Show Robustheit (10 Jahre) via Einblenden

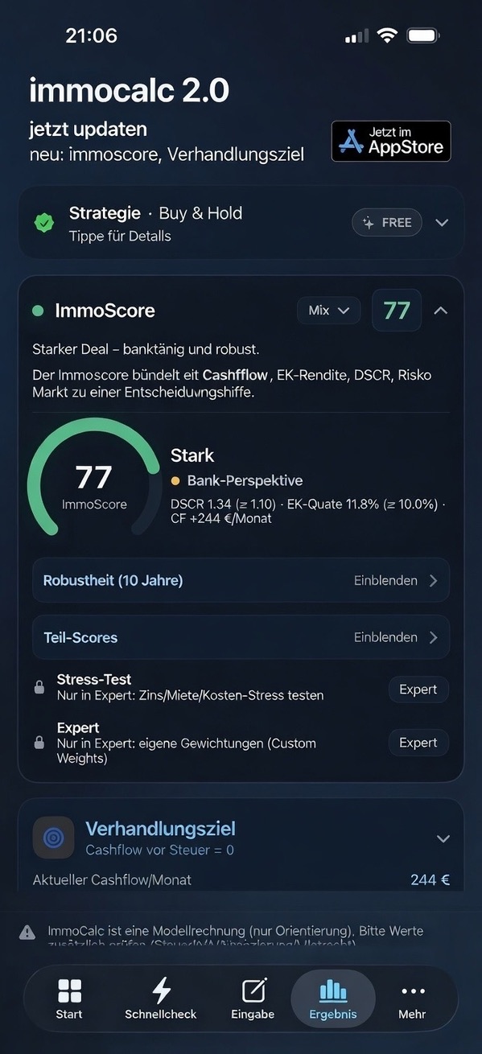pyautogui.click(x=386, y=579)
